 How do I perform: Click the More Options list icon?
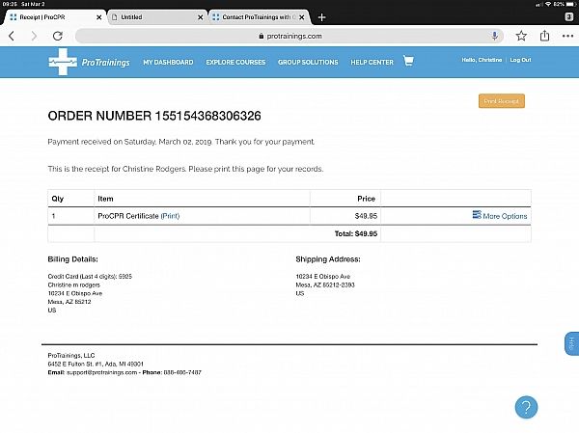pos(477,214)
